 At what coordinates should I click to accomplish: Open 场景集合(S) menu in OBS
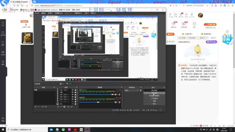pyautogui.click(x=78, y=13)
